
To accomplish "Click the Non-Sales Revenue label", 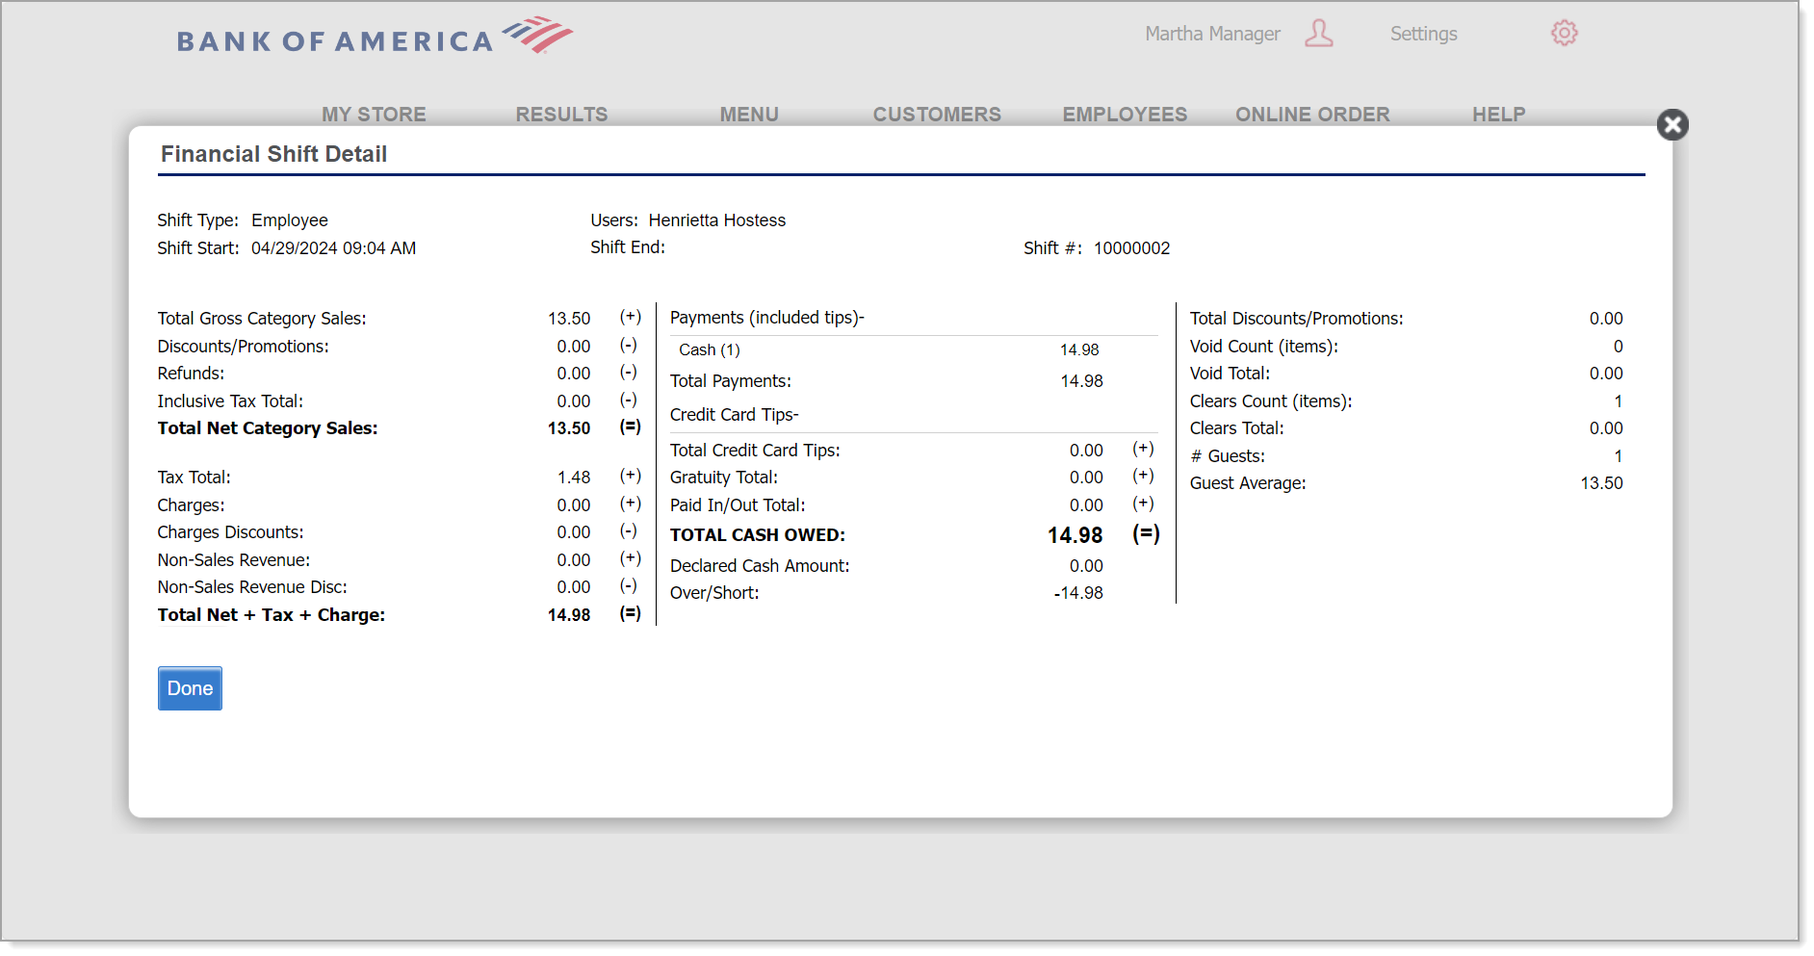I will click(234, 560).
